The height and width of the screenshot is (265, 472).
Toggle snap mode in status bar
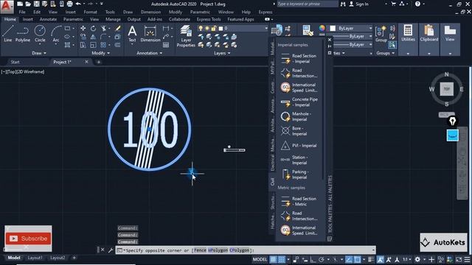(x=282, y=259)
